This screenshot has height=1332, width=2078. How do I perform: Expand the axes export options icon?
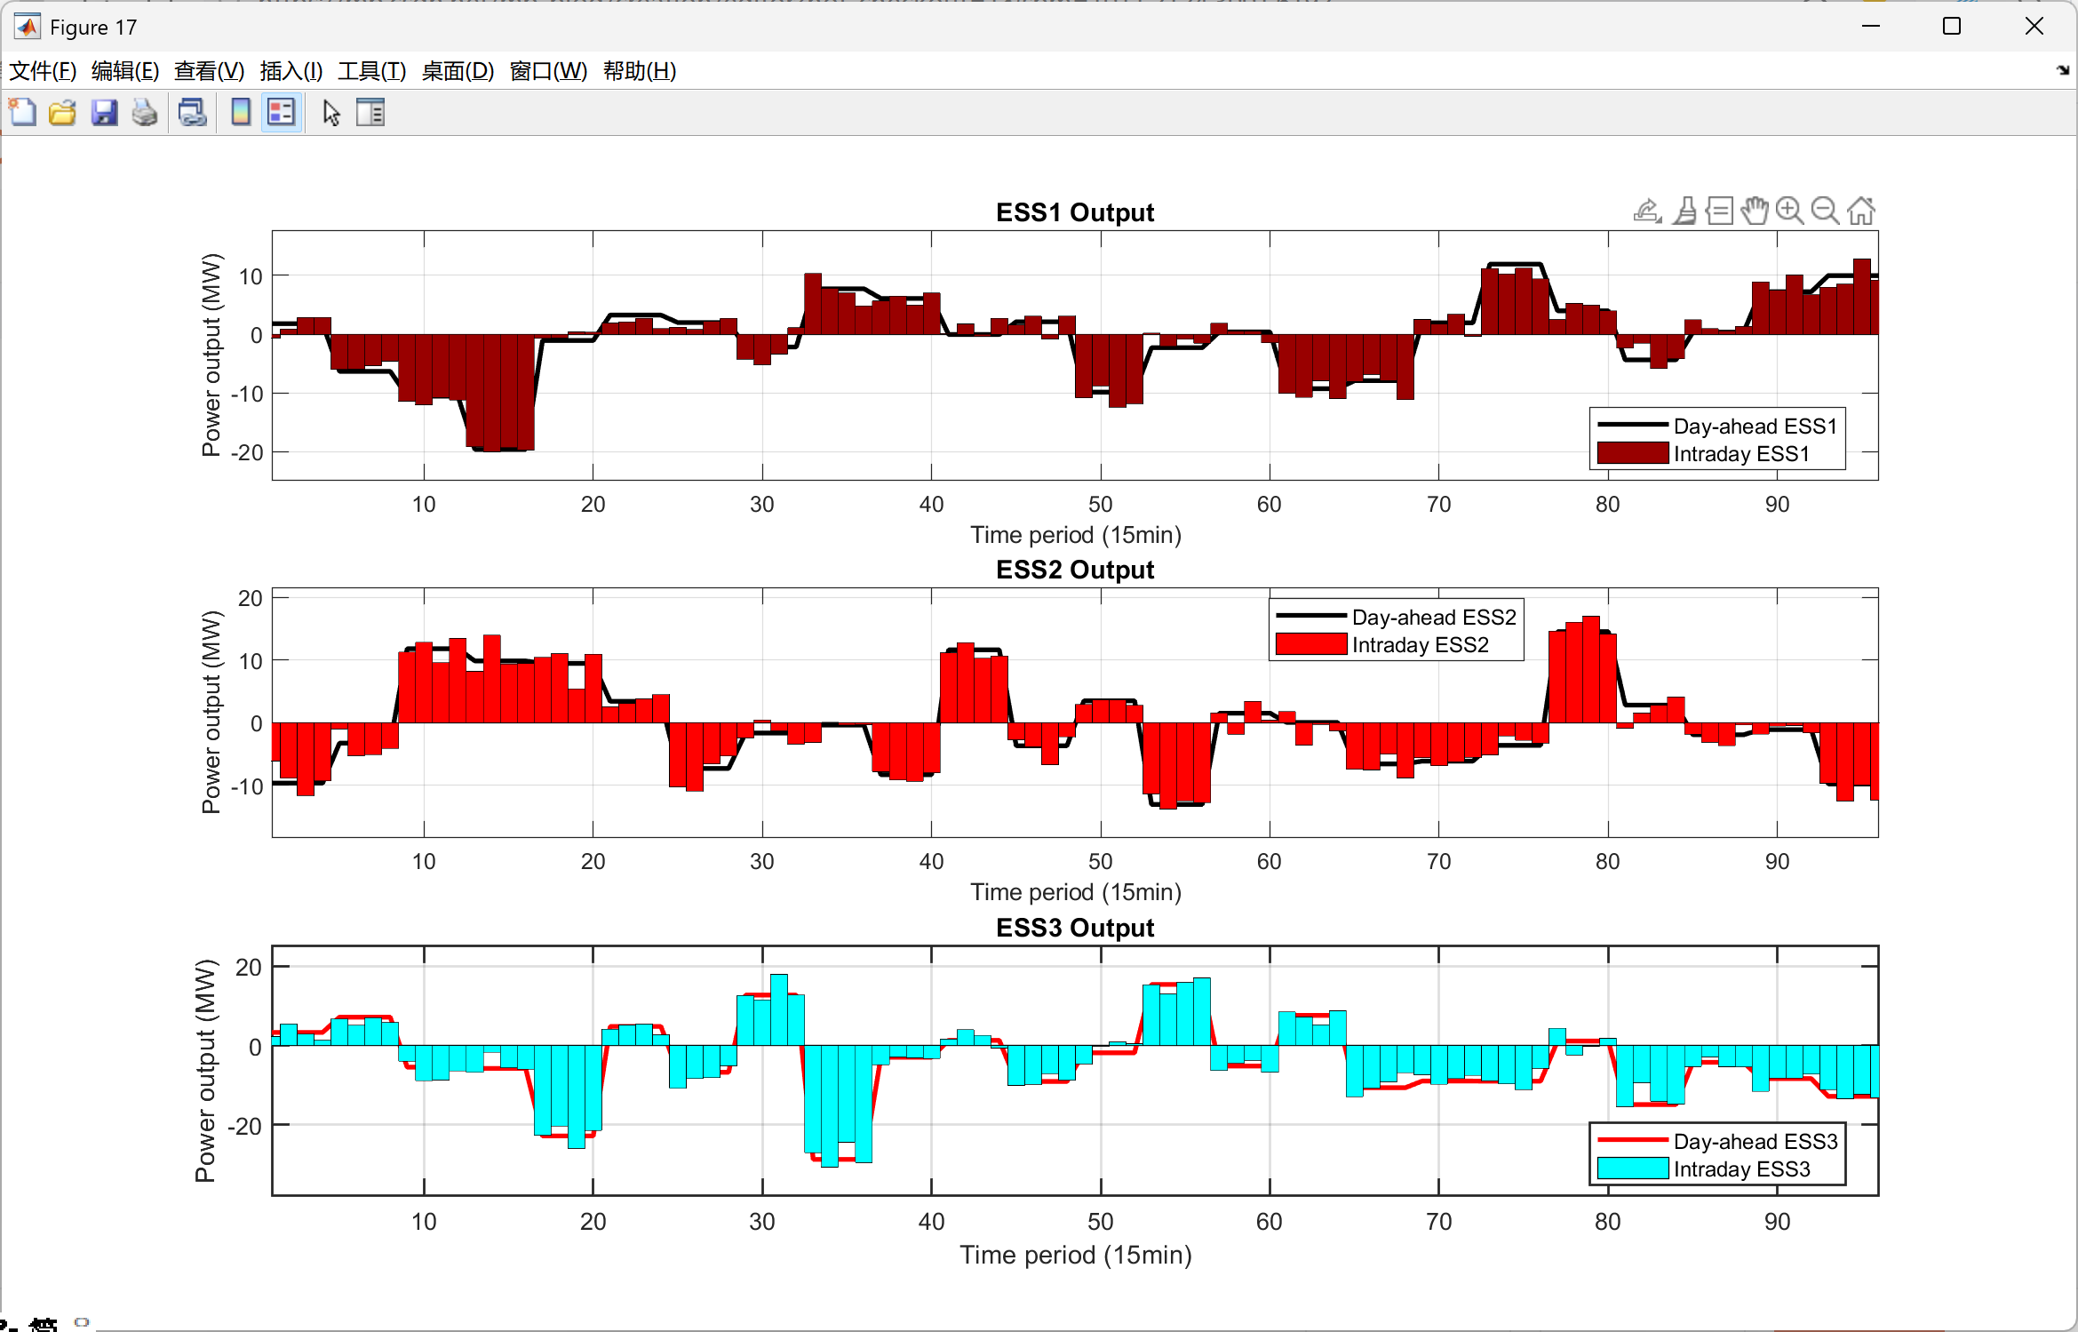point(1647,211)
